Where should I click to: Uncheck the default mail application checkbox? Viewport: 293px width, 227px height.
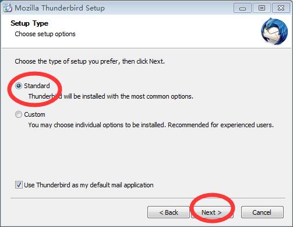[x=19, y=185]
